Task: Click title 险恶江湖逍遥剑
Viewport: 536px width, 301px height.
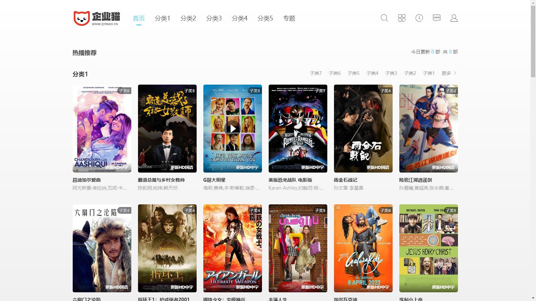Action: 415,180
